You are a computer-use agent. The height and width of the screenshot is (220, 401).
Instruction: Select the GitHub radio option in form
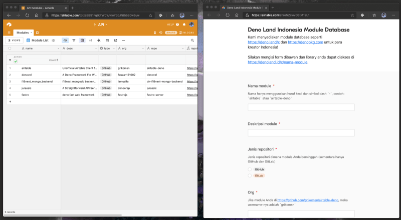250,169
